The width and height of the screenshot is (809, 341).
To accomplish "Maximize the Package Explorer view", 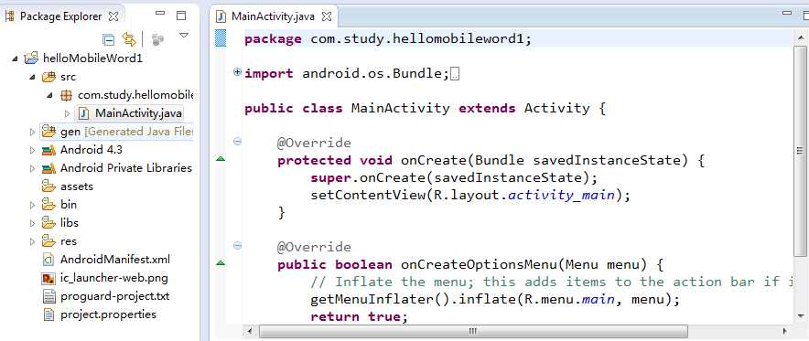I will 181,16.
